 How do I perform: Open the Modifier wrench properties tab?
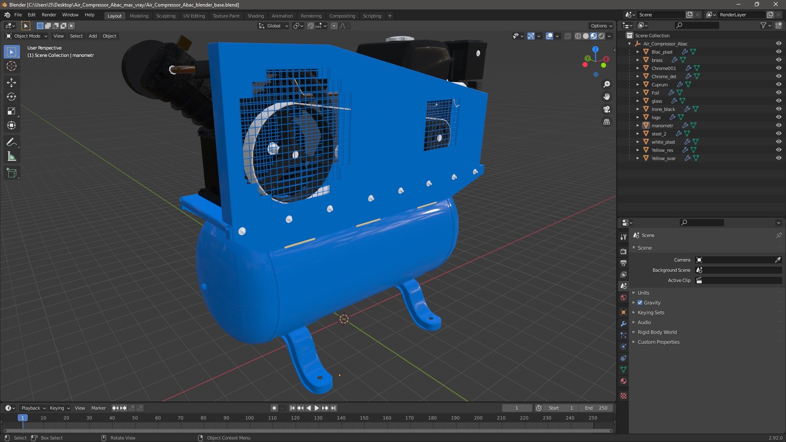click(623, 324)
